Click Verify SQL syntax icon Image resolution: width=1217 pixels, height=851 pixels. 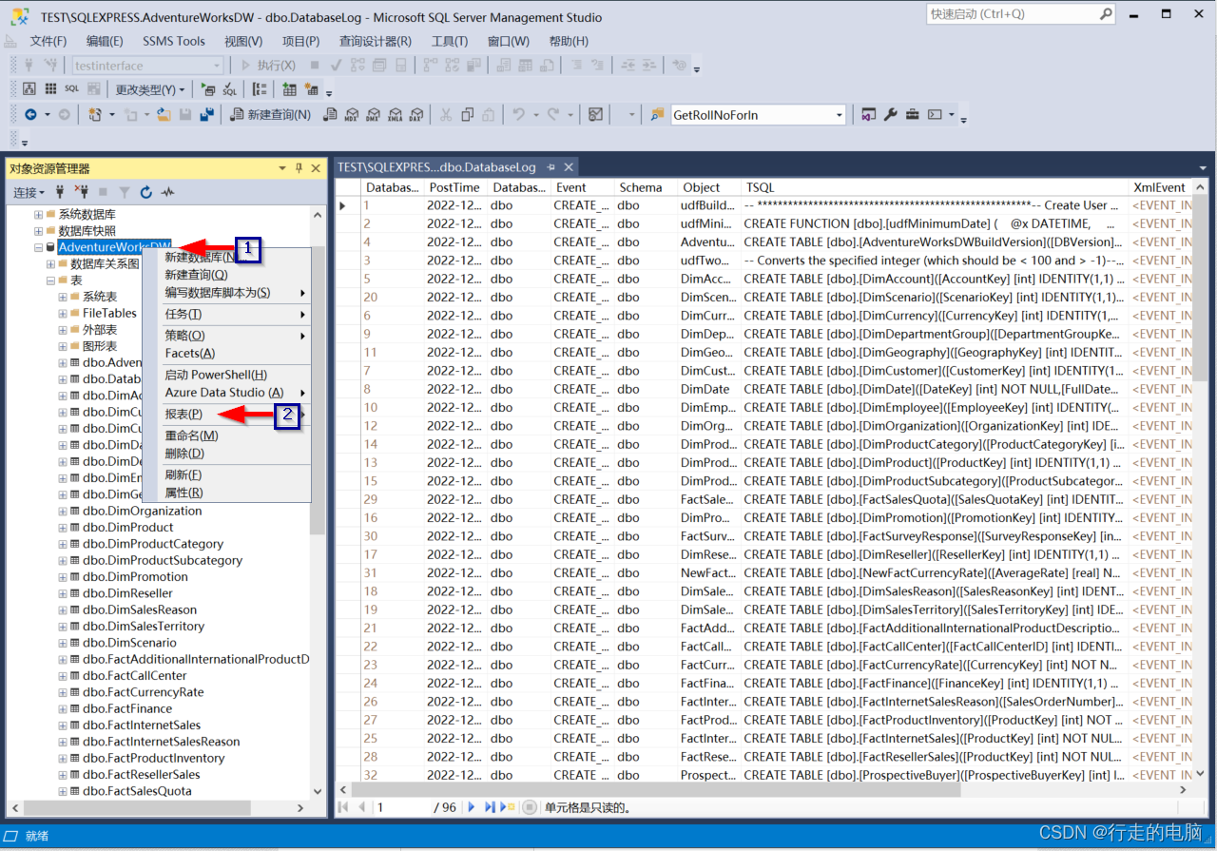coord(230,88)
